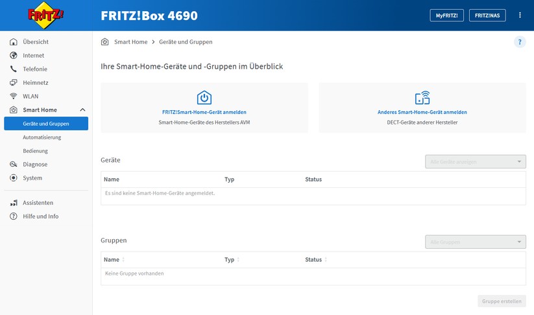
Task: Click the Diagnose icon in sidebar
Action: click(x=13, y=164)
